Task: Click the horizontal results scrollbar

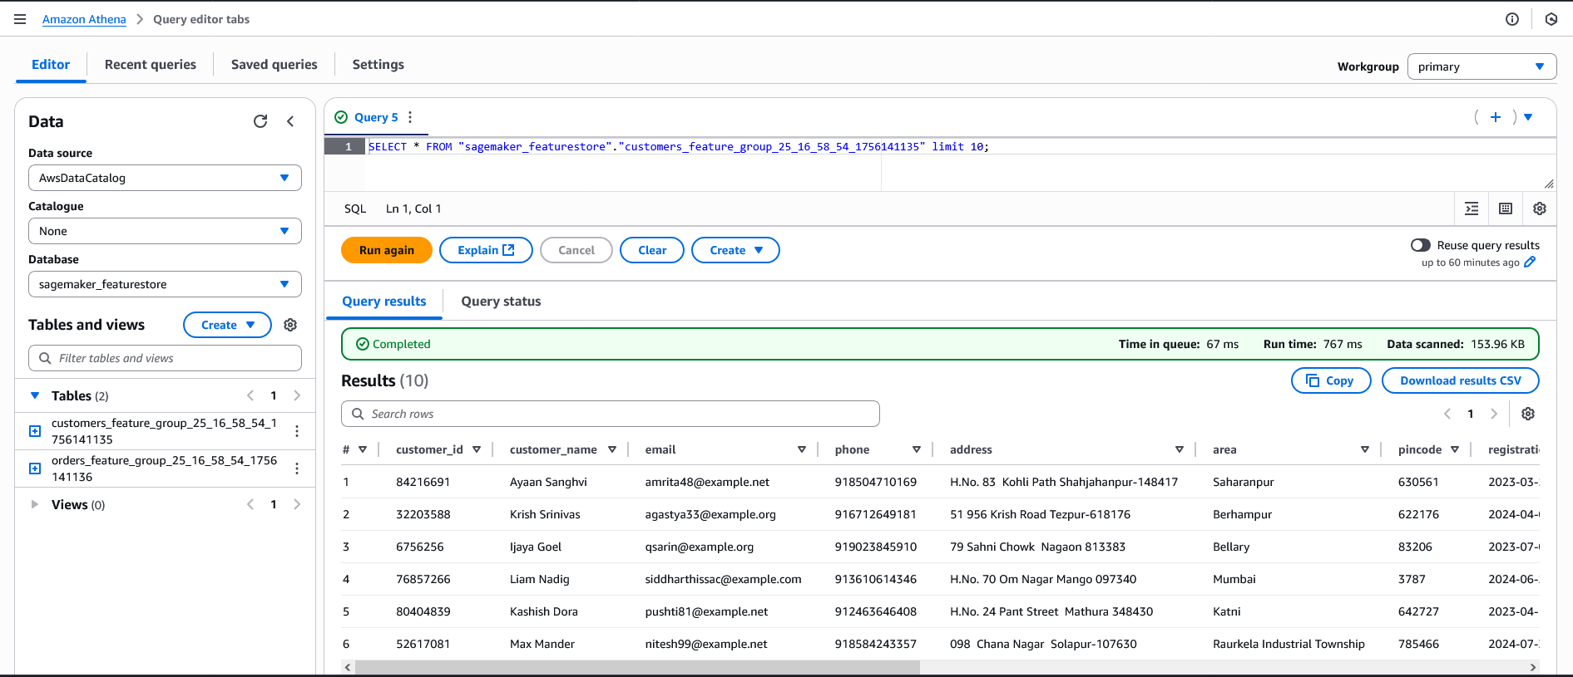Action: 637,667
